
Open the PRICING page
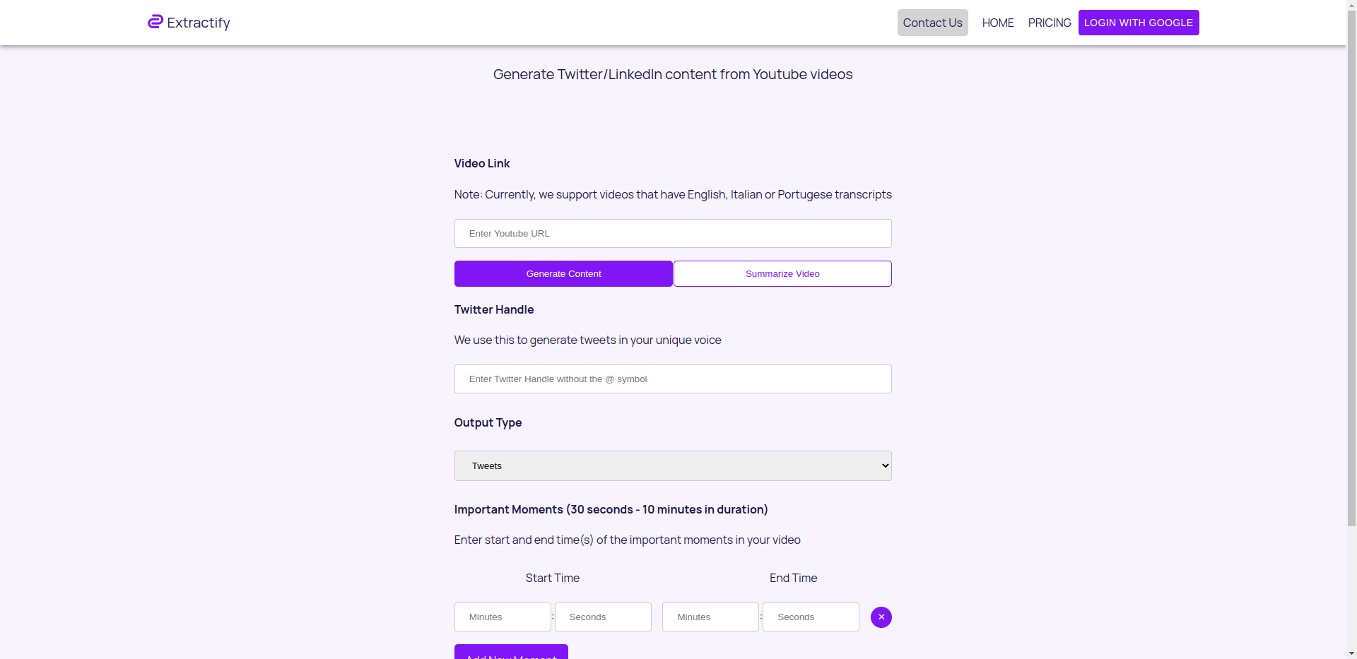1049,23
